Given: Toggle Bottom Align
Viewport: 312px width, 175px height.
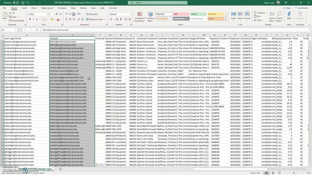Looking at the screenshot, I should 74,14.
